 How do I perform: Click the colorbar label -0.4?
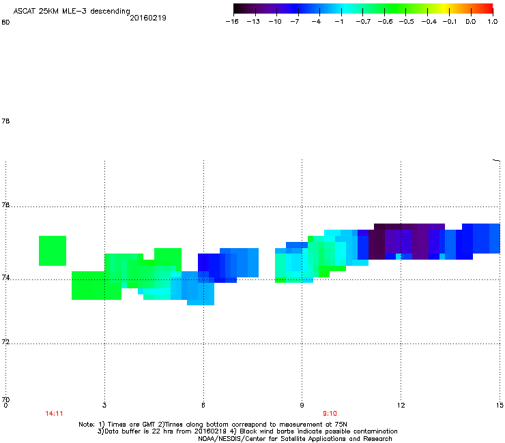429,22
